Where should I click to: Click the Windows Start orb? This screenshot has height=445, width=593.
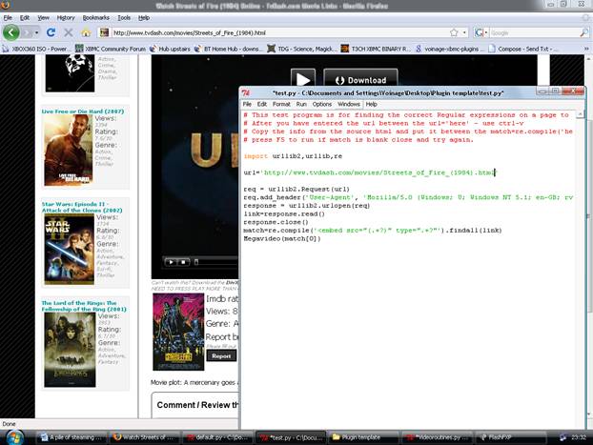[14, 437]
